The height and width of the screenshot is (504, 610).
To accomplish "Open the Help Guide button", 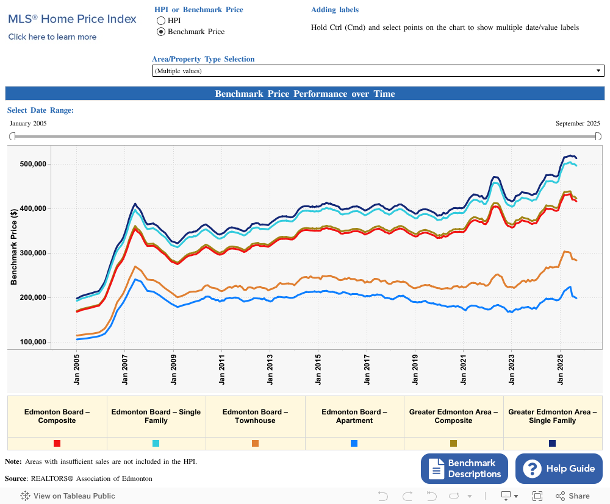I will click(559, 469).
